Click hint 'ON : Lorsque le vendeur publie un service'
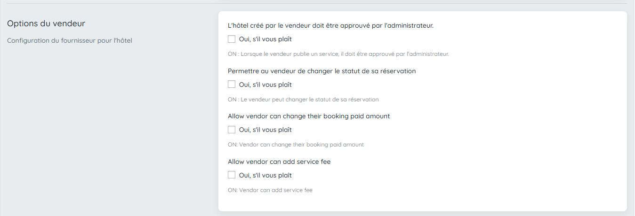635x216 pixels. (338, 54)
